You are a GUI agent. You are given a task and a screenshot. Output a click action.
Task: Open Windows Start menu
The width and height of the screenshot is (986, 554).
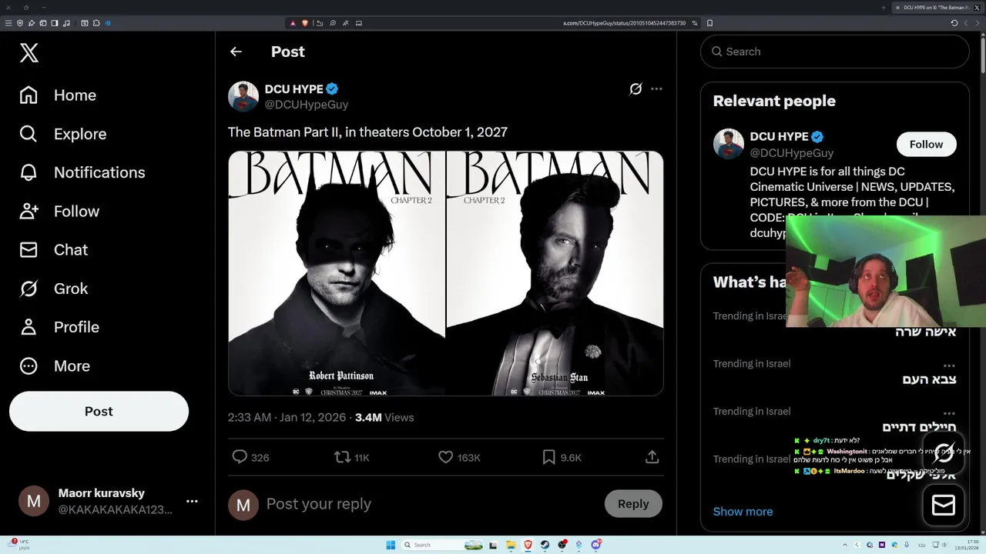click(x=391, y=545)
